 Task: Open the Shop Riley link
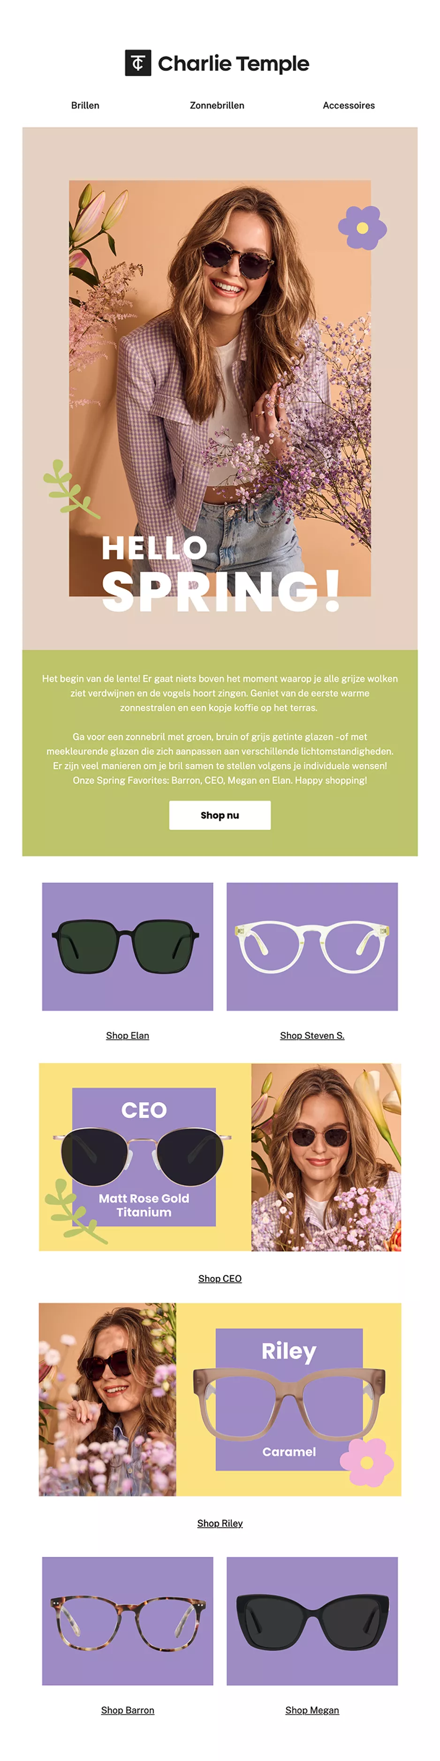[220, 1522]
